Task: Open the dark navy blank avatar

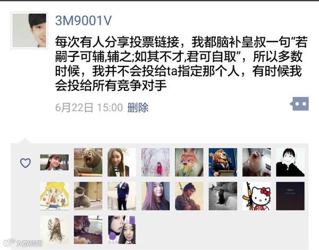Action: click(290, 196)
